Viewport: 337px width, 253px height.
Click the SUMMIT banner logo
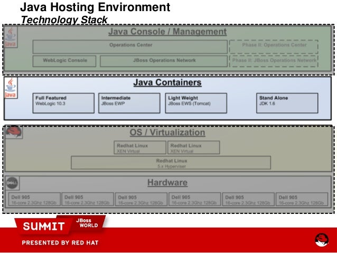point(44,226)
